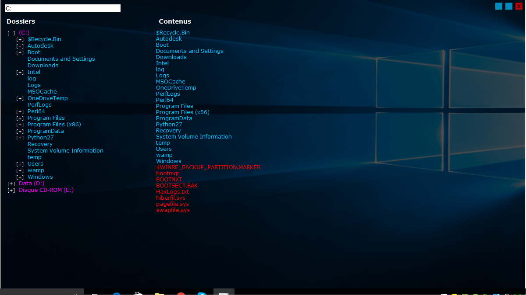Screen dimensions: 526x295
Task: Select PerfLogs in the Dossiers tree
Action: [39, 105]
